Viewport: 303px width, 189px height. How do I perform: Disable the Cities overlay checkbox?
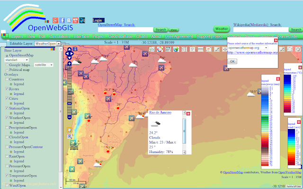tap(7, 98)
